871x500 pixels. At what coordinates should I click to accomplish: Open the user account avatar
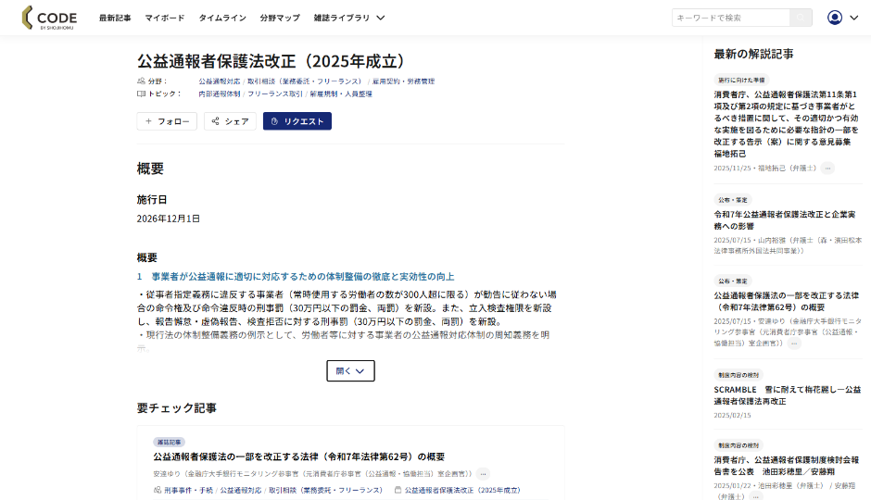835,18
